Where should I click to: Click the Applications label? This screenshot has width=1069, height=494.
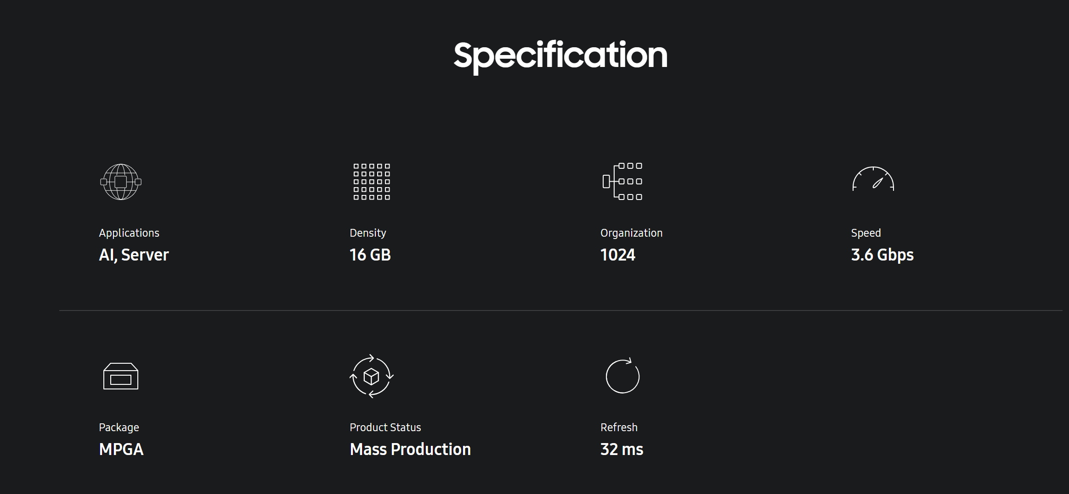click(129, 233)
